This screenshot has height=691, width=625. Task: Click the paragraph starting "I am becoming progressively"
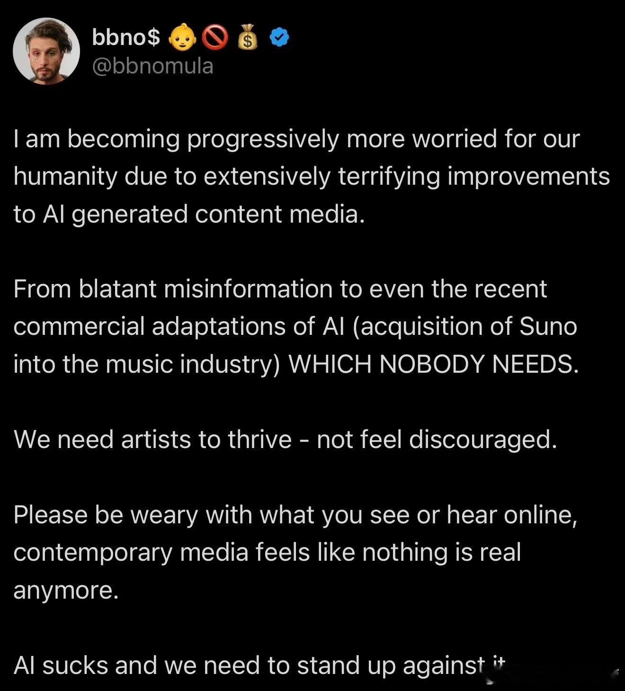coord(296,139)
